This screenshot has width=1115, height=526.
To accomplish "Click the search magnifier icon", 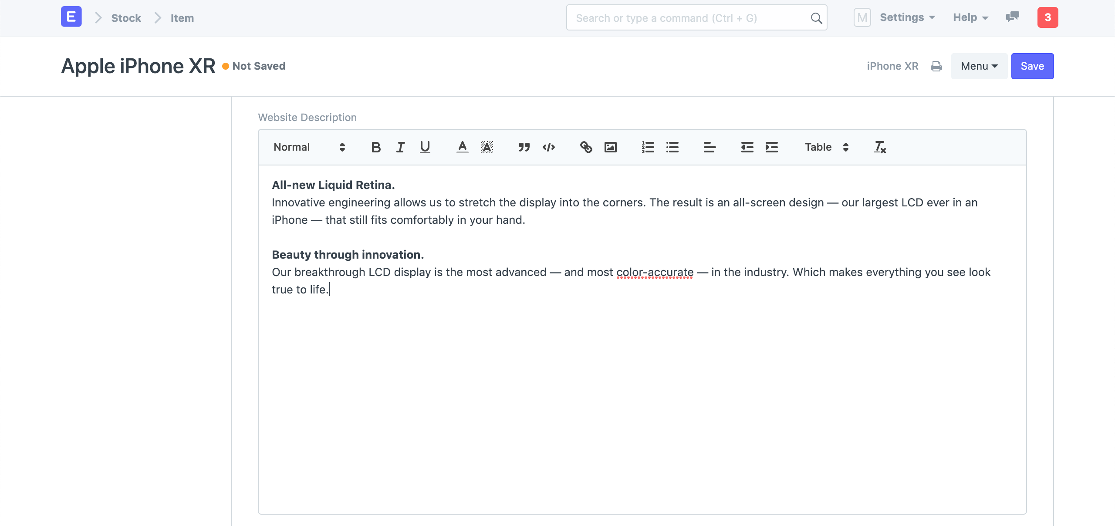I will point(816,18).
